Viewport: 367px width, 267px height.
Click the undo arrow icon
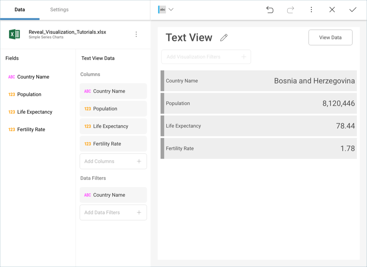[x=270, y=10]
